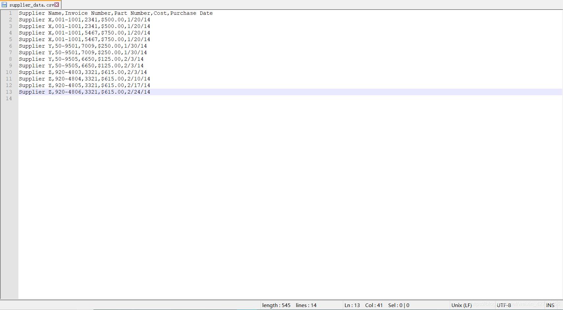Click the Unix (LF) line-ending indicator

(x=462, y=305)
